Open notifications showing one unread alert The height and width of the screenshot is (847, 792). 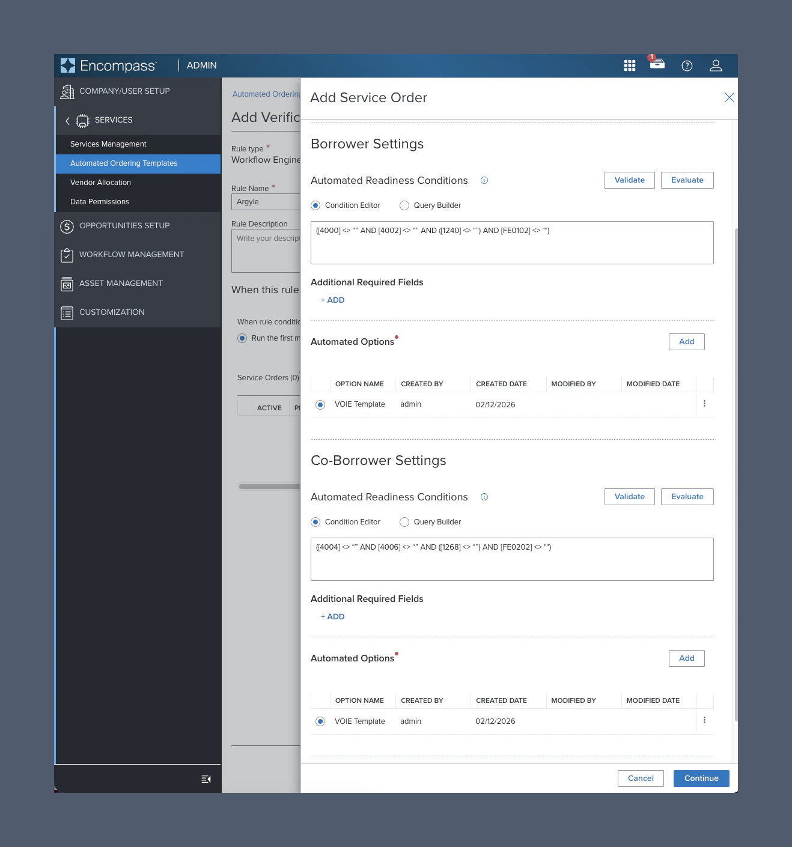[657, 65]
